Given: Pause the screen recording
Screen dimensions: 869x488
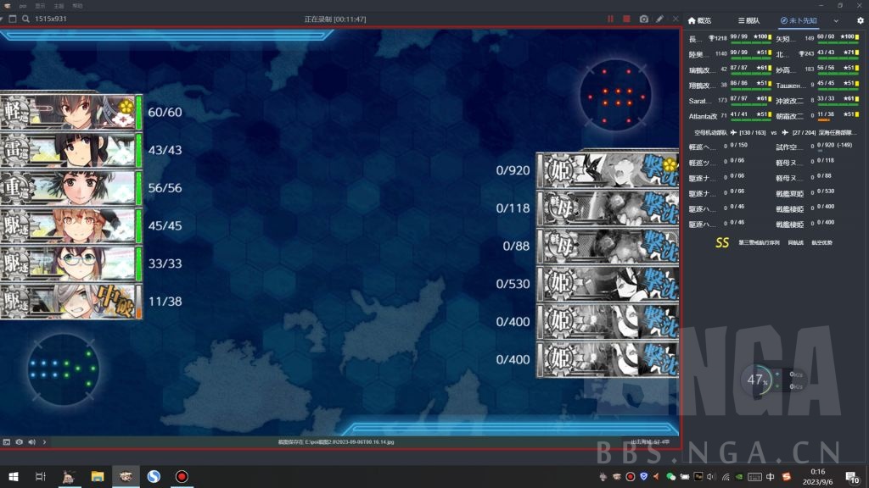Looking at the screenshot, I should [x=610, y=19].
